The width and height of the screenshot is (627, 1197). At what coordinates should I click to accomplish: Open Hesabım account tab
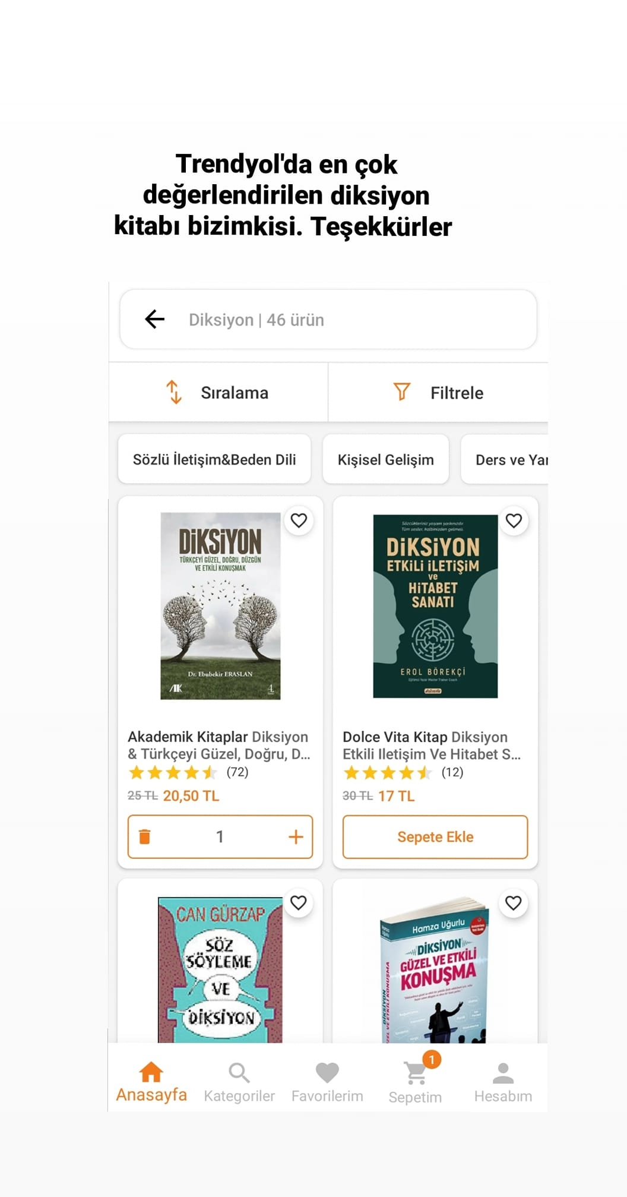pyautogui.click(x=503, y=1082)
